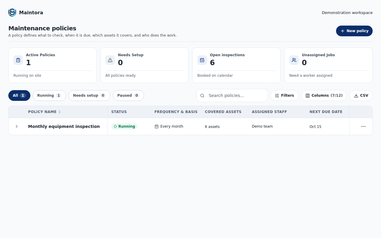
Task: Click the Needs Setup warning triangle icon
Action: [110, 60]
